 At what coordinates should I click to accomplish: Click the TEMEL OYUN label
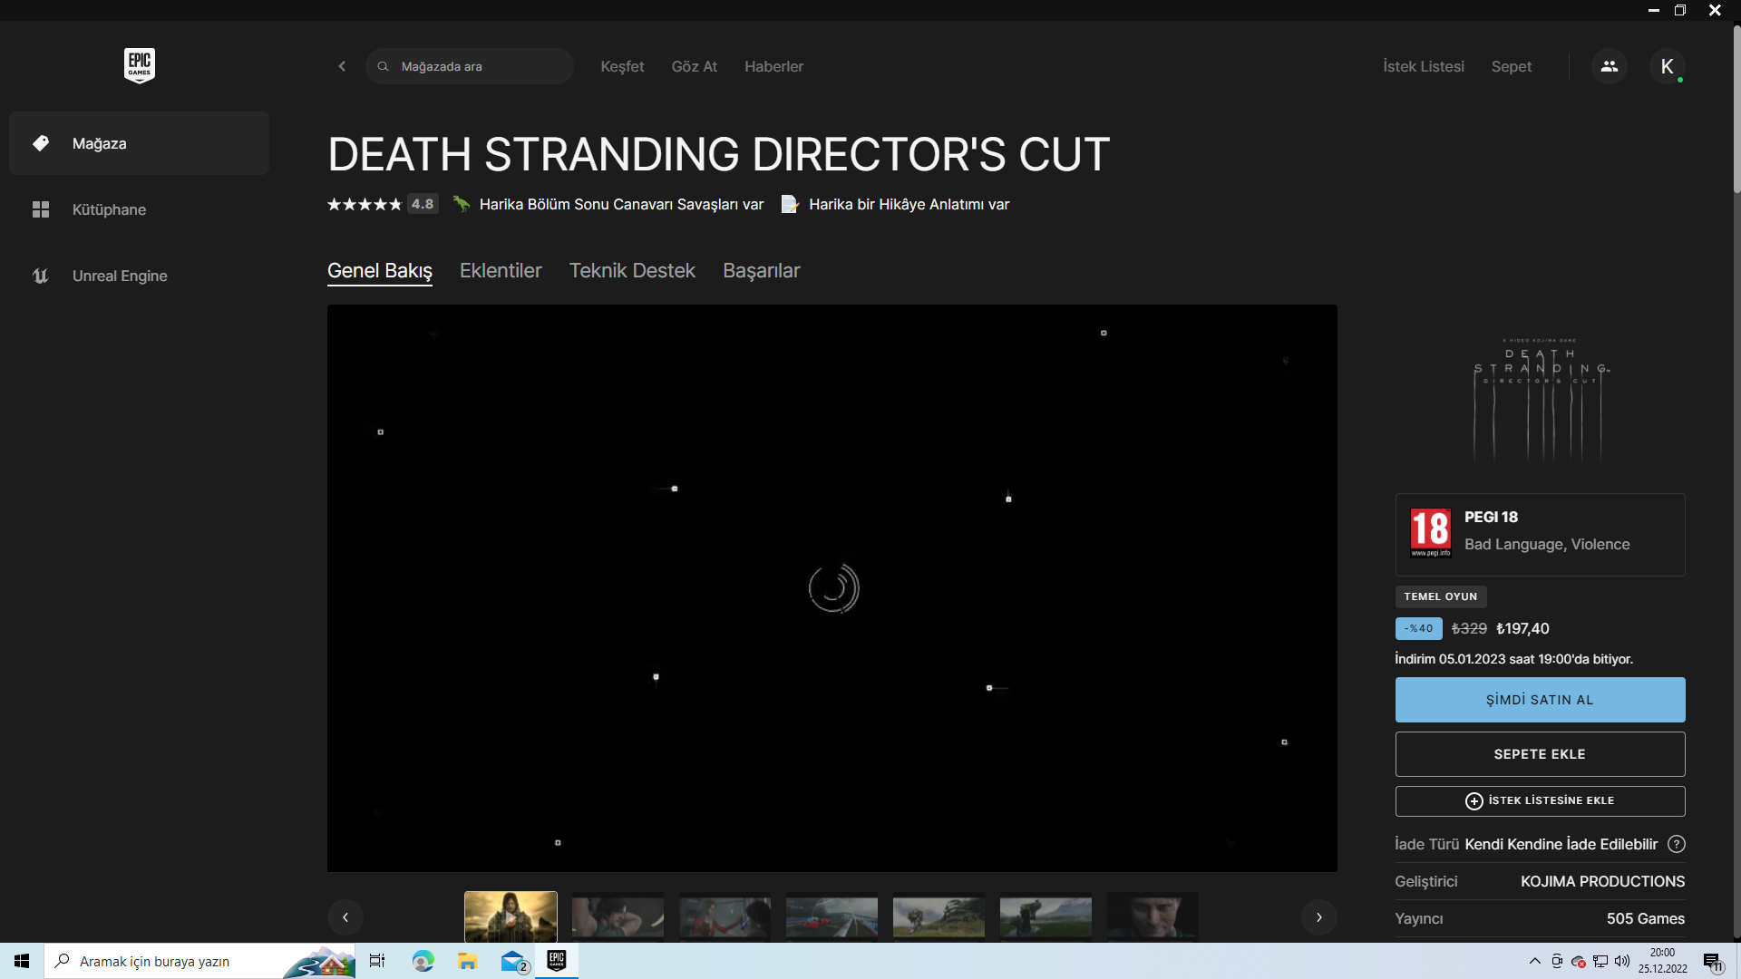[x=1440, y=596]
